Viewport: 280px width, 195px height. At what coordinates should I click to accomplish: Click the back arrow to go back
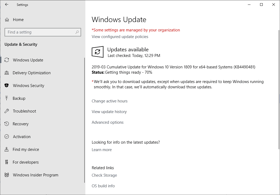click(6, 5)
